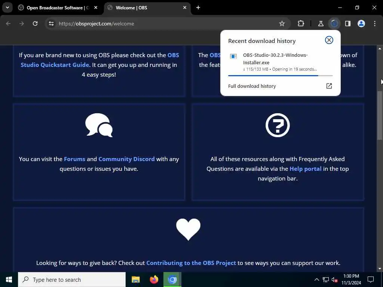Click the Chrome taskbar icon
383x287 pixels.
point(172,280)
